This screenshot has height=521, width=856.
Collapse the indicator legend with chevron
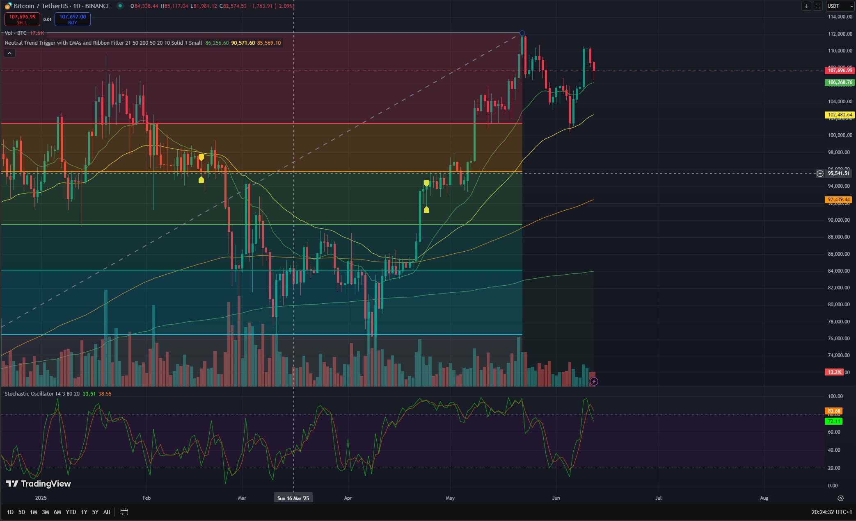click(9, 53)
